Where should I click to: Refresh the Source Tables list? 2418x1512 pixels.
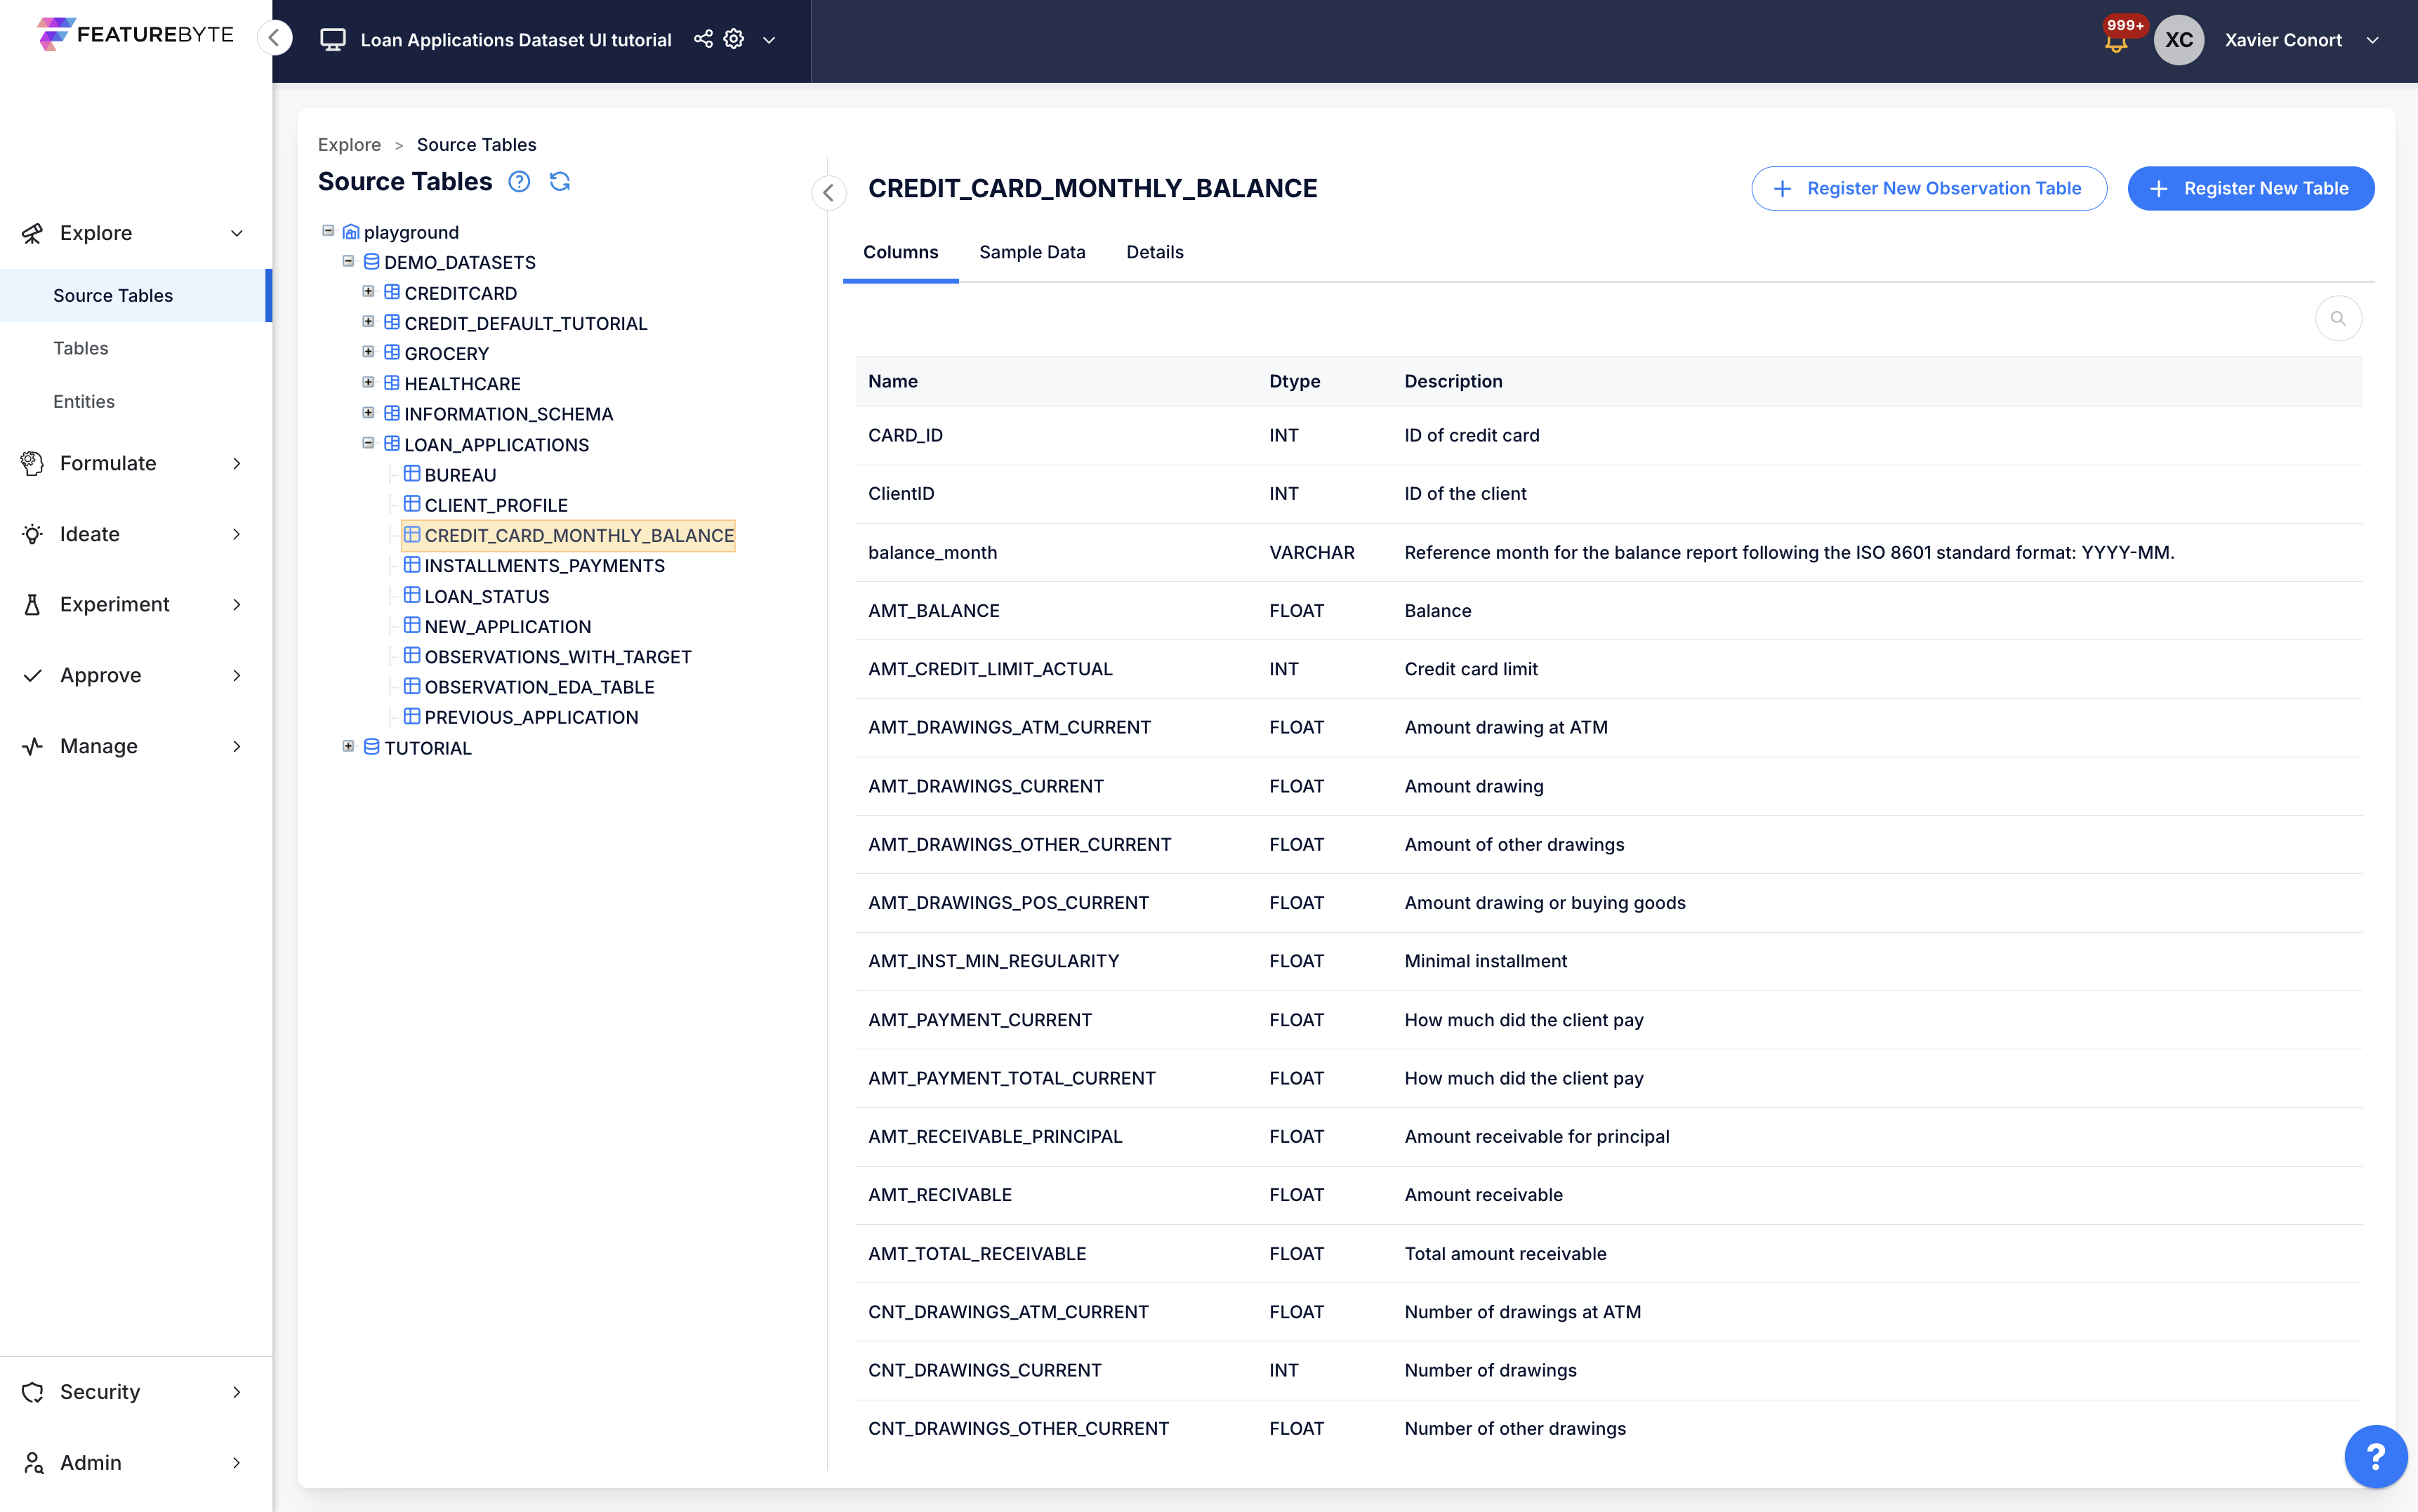coord(560,182)
